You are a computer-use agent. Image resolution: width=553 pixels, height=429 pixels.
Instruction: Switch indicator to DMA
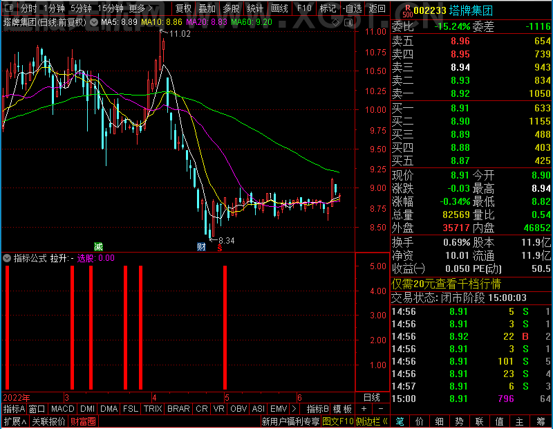point(109,409)
